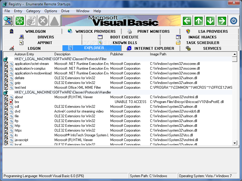Screen dimensions: 242x181
Task: Uncheck the application/octet-stream entry
Action: (6, 64)
